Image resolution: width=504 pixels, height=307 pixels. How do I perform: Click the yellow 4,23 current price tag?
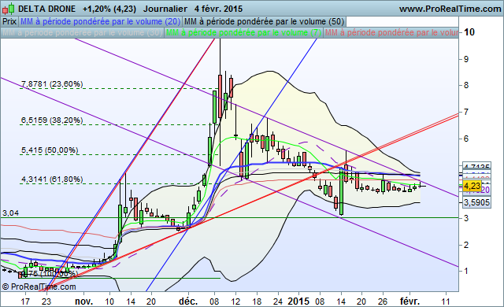tap(472, 186)
